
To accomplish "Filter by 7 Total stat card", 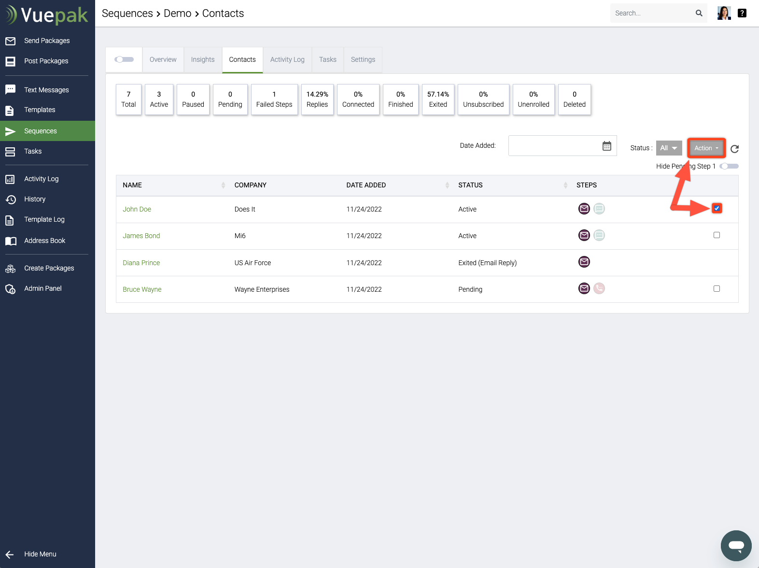I will tap(128, 99).
